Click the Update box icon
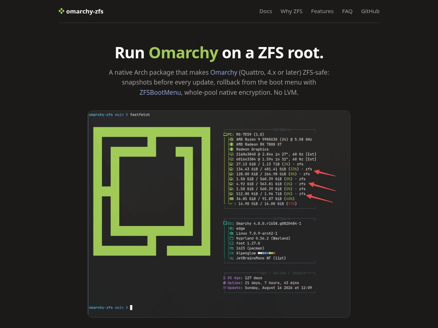The image size is (438, 328). 224,288
